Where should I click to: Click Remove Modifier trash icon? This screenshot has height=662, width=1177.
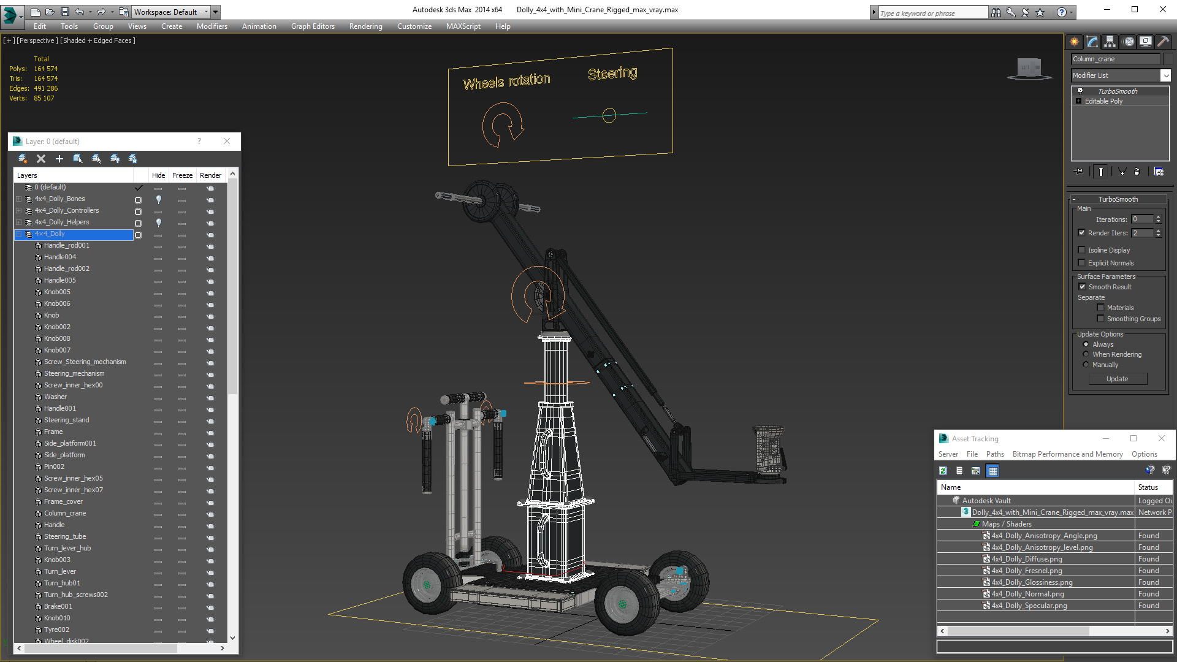click(1137, 172)
